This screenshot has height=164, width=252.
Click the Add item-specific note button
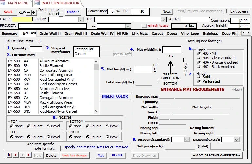point(58,148)
